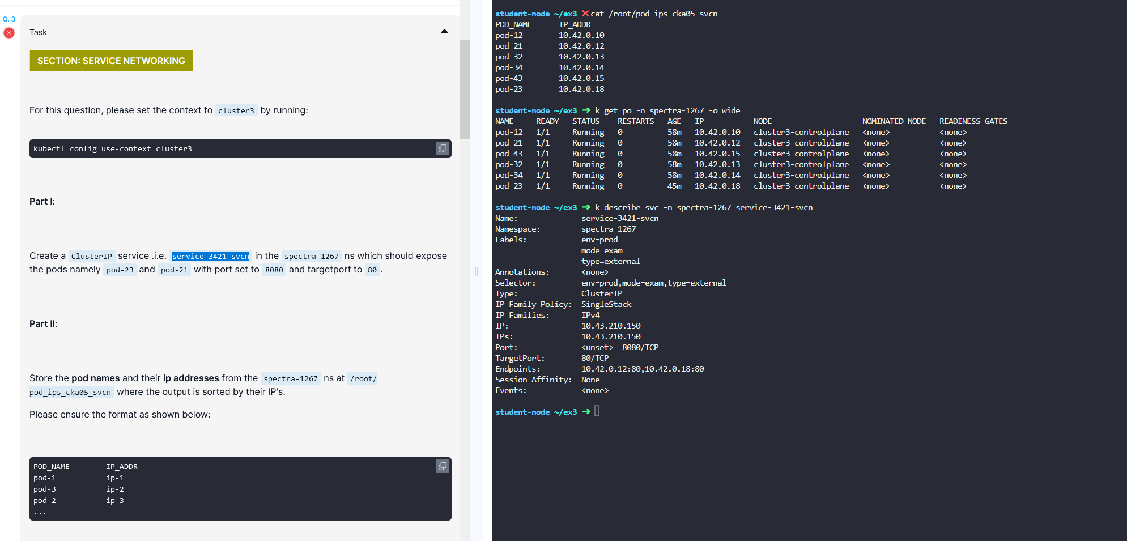Screen dimensions: 1127x541
Task: Click the "k describe svc" command in terminal
Action: [704, 207]
